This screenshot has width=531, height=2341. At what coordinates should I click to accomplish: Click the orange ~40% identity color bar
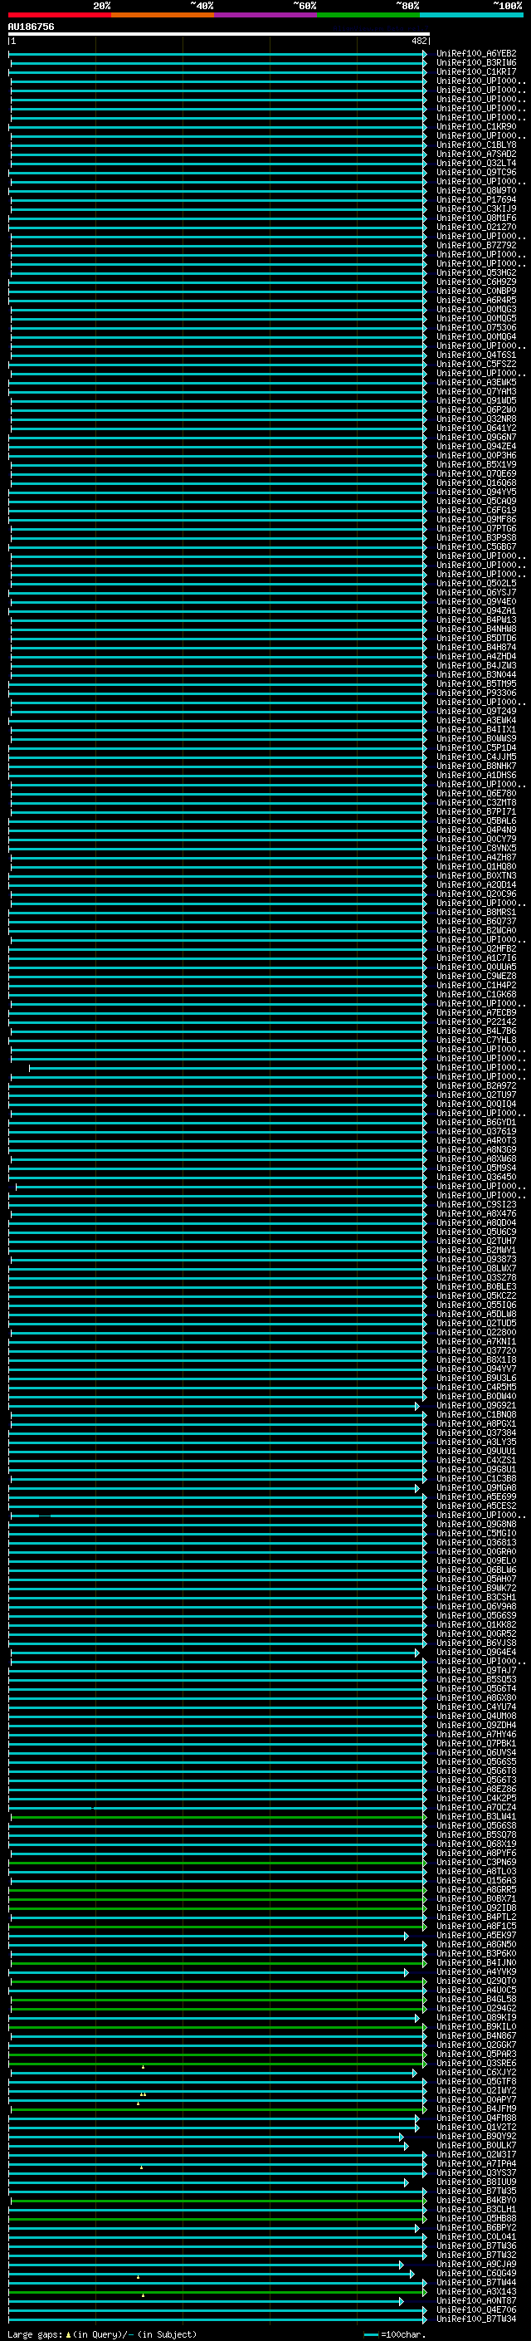click(163, 15)
